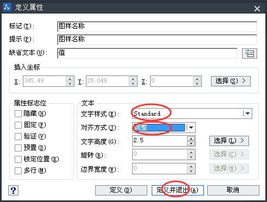
Task: Expand the 对齐方式 dropdown arrow
Action: 191,128
